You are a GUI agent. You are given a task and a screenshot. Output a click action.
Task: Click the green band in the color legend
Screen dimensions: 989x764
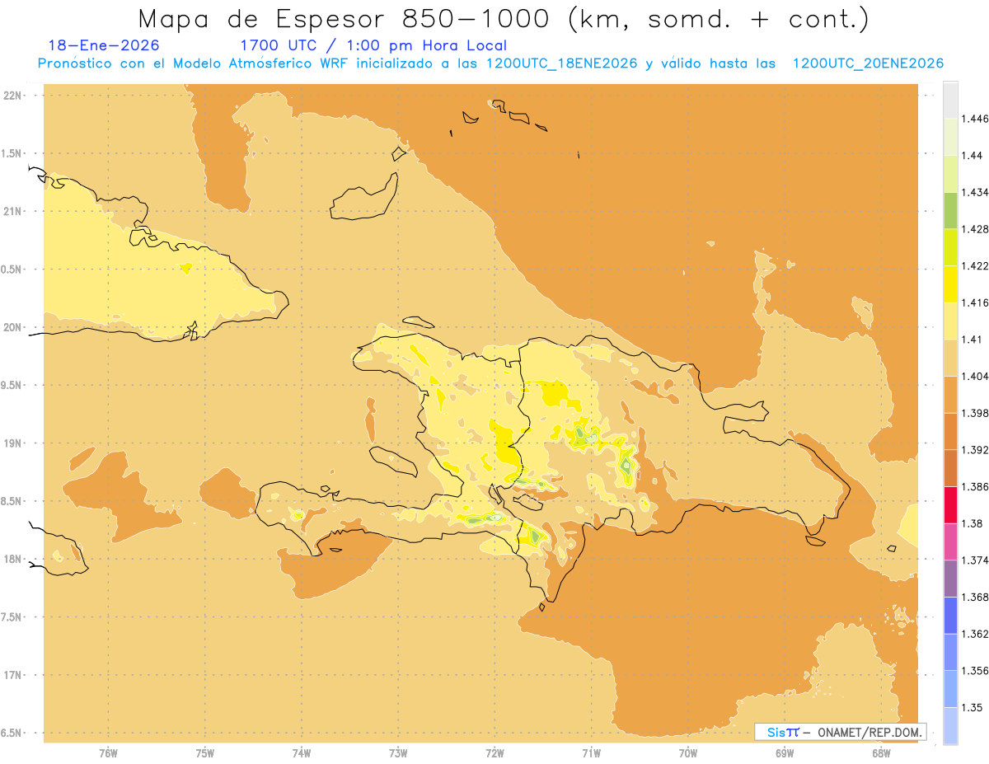pos(950,210)
